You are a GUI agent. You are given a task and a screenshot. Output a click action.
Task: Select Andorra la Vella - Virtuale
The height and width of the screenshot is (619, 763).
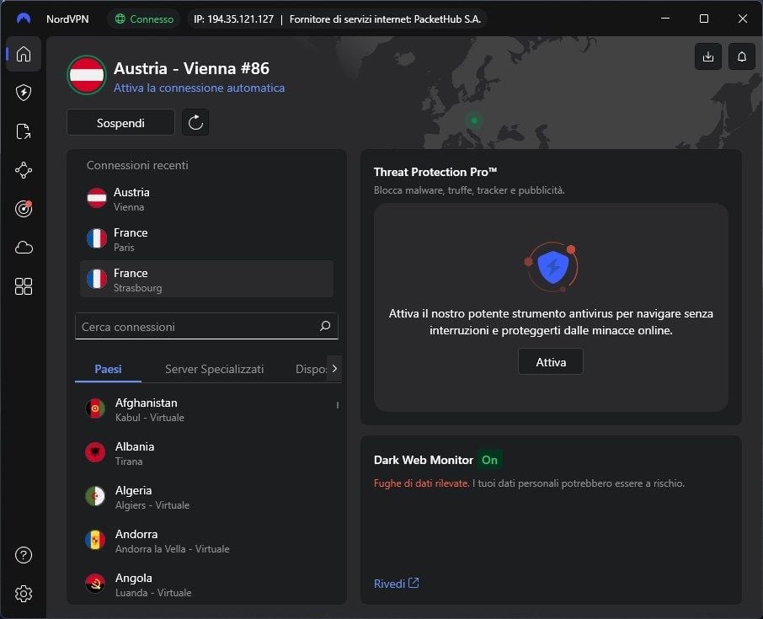click(x=206, y=541)
